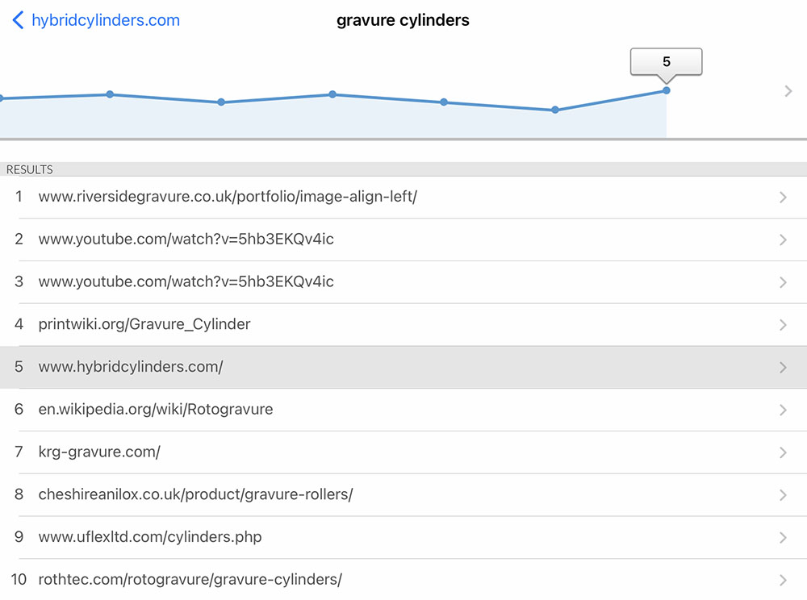This screenshot has width=807, height=600.
Task: Expand chevron for uflexltd.com row
Action: point(783,538)
